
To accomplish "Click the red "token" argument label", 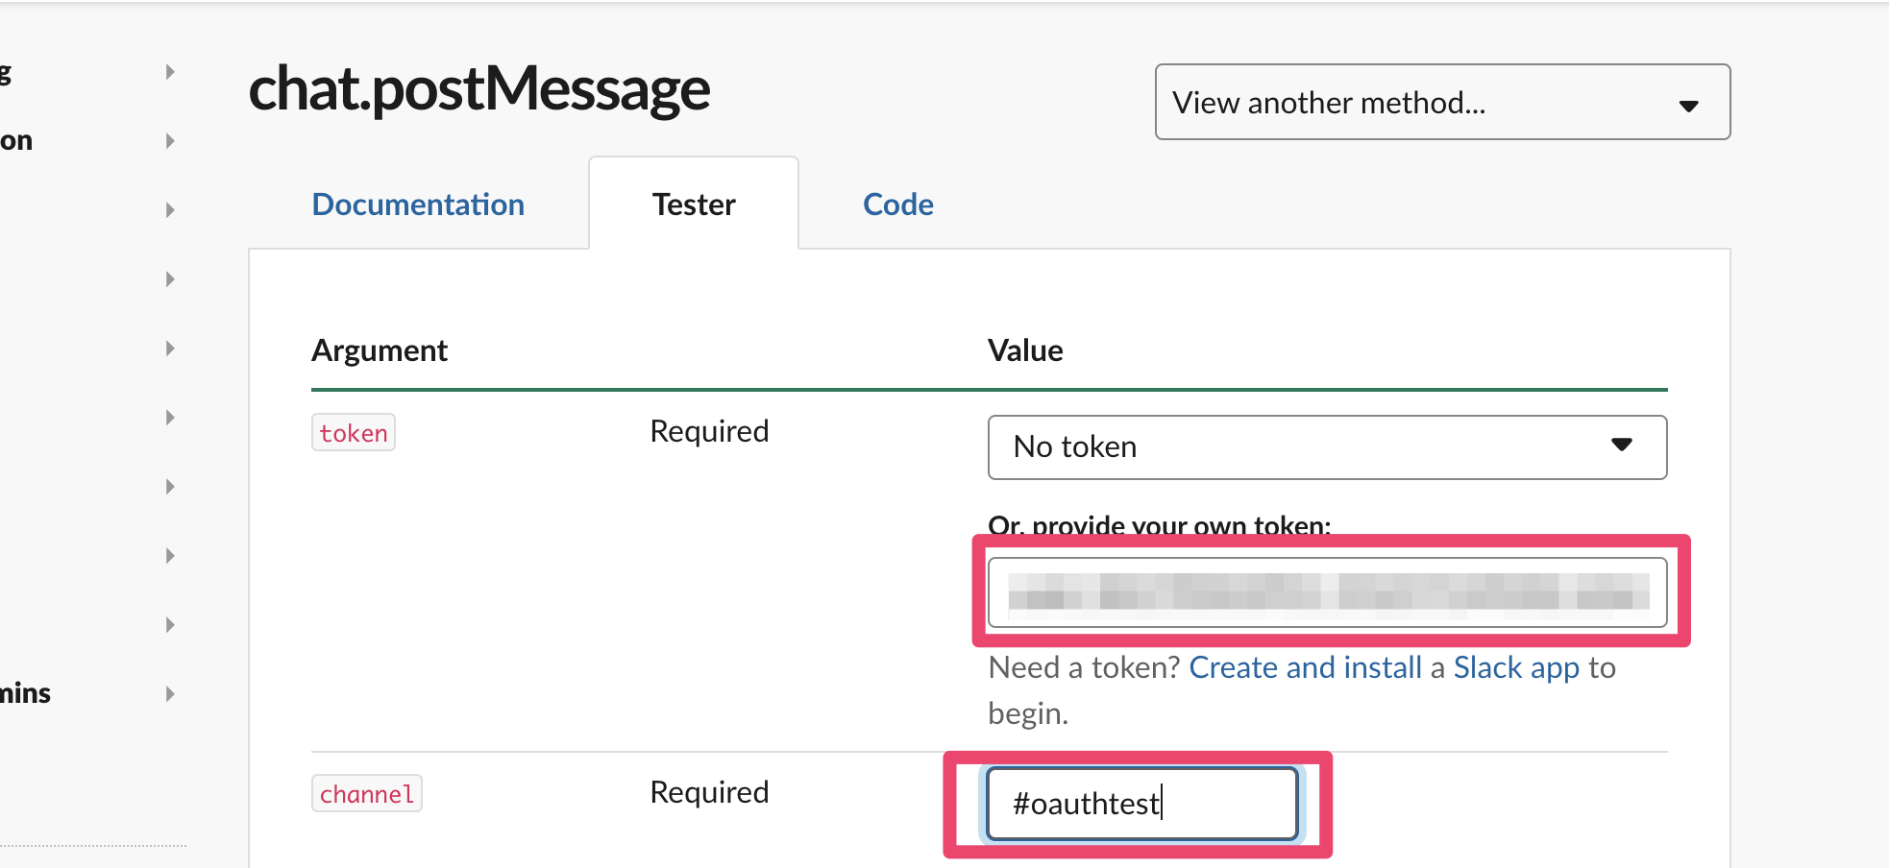I will coord(354,433).
